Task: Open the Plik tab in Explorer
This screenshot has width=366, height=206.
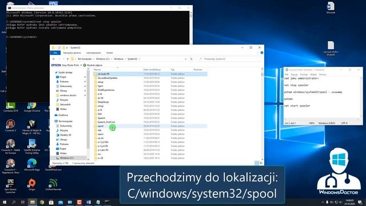Action: click(55, 53)
